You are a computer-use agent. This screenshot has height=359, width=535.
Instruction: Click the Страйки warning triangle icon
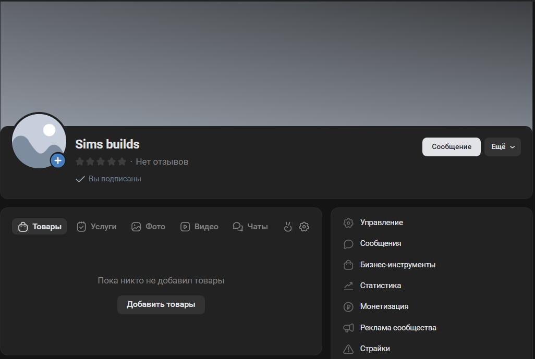(x=348, y=349)
